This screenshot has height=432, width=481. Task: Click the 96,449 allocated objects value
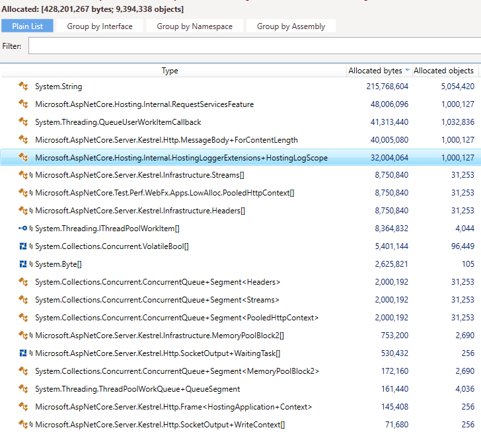pyautogui.click(x=462, y=246)
